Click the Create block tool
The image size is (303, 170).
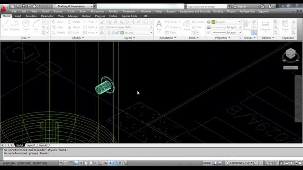[x=198, y=22]
